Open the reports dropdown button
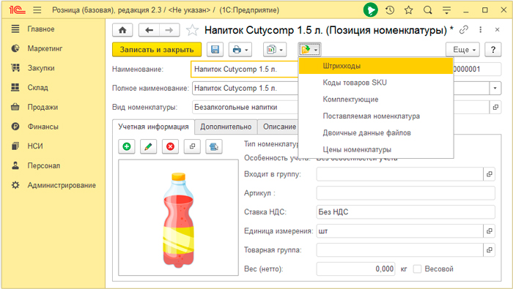The width and height of the screenshot is (513, 289). tap(275, 50)
